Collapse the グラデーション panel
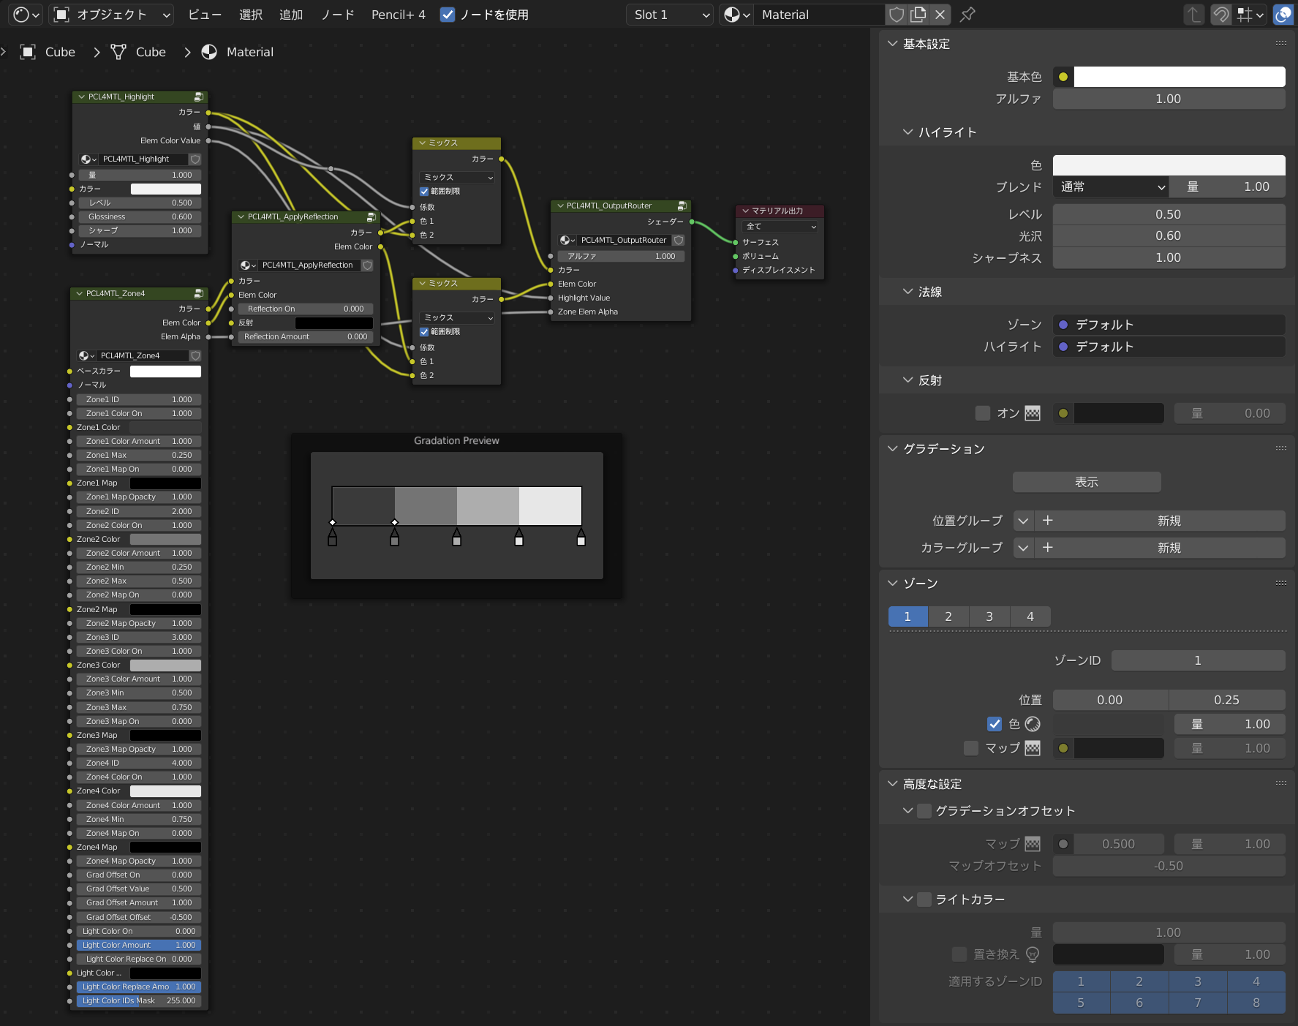The height and width of the screenshot is (1026, 1298). [892, 449]
